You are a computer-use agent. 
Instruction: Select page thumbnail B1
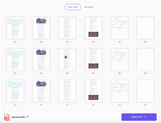[x=15, y=59]
